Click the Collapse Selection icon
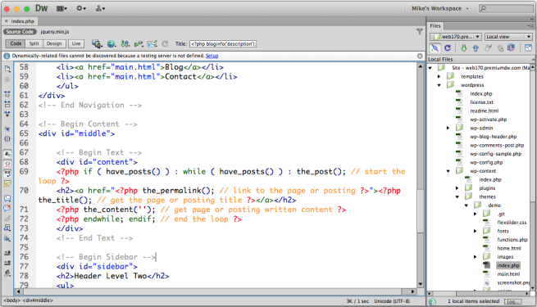The image size is (537, 307). coord(7,104)
